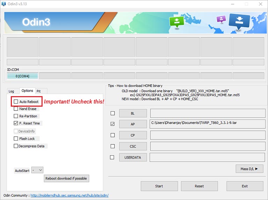Click the large blue download bubble icon
Viewport: 268px width, 200px height.
(x=239, y=21)
